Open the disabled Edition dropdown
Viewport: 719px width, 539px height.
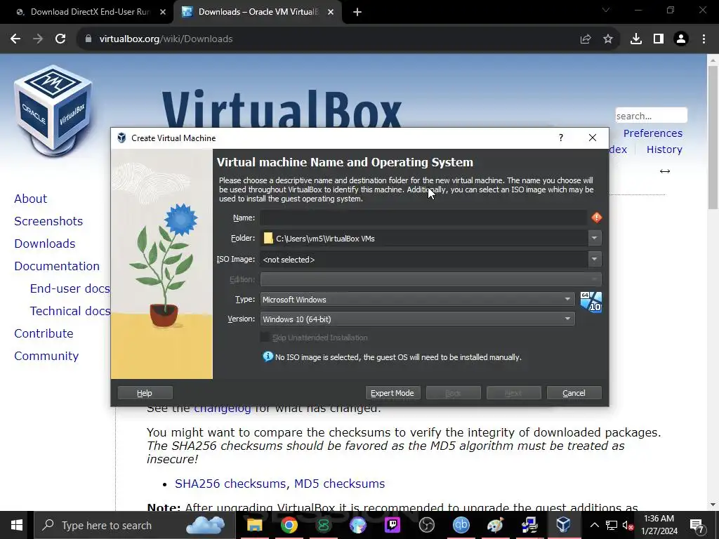point(430,279)
